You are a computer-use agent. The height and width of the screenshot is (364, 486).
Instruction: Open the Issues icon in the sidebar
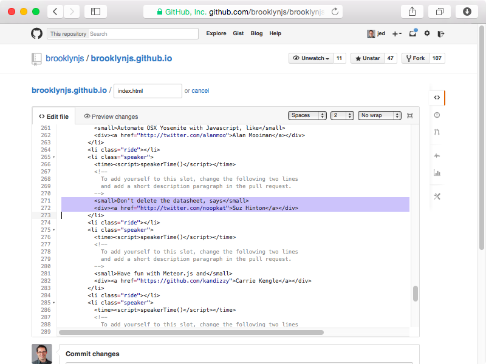[437, 115]
